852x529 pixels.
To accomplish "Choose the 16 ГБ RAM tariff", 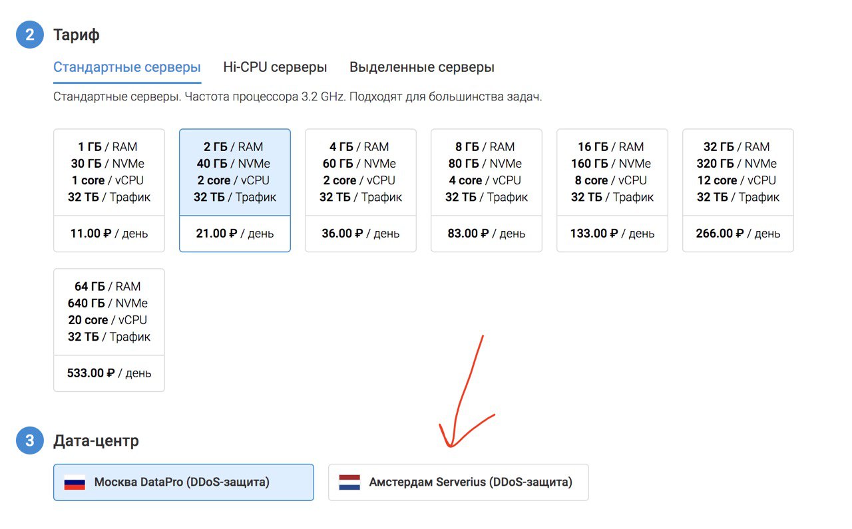I will coord(612,172).
